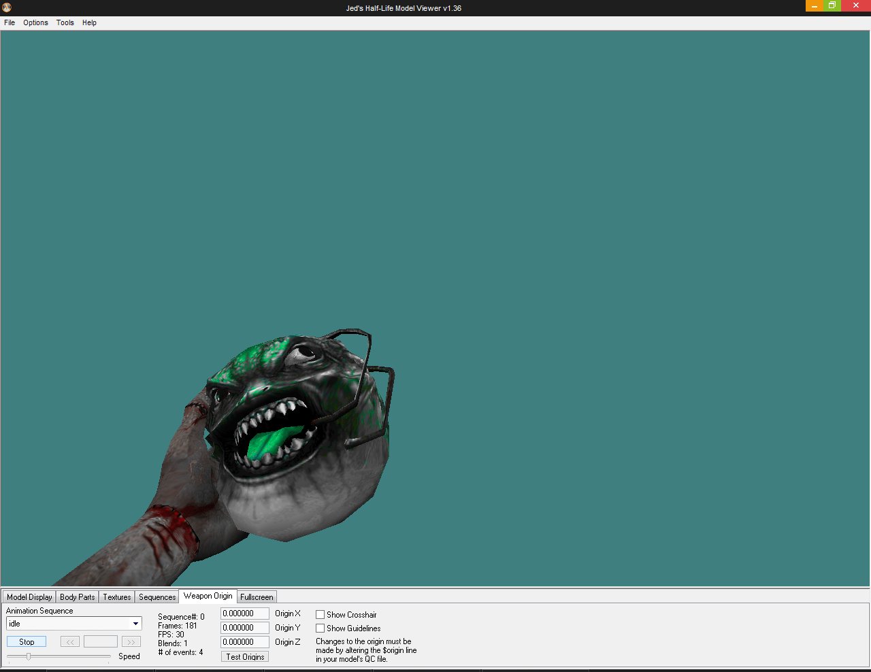
Task: Click the 'FPS: 30' text
Action: pos(171,635)
